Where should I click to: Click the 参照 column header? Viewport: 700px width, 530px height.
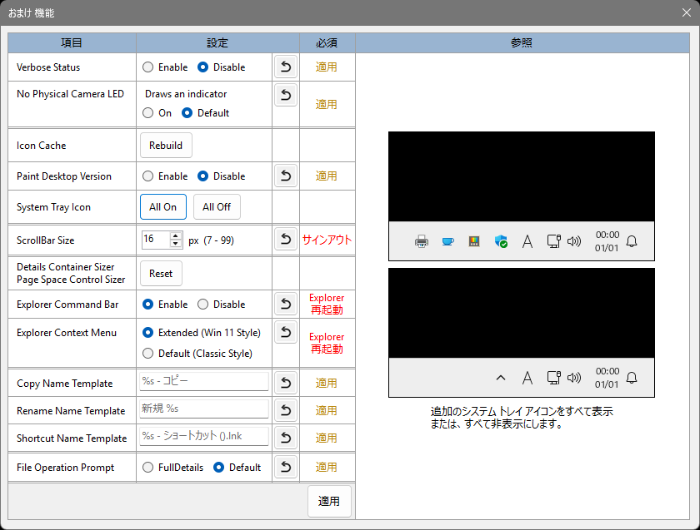(522, 42)
